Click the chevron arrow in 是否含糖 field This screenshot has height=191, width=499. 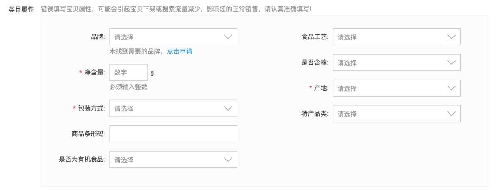click(451, 62)
